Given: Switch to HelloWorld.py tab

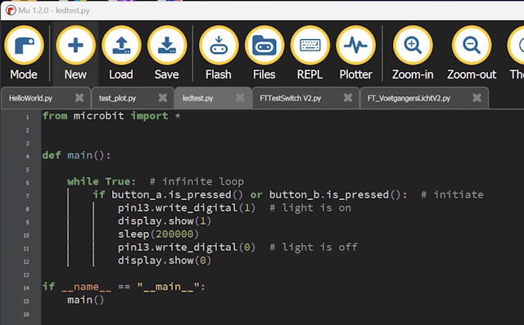Looking at the screenshot, I should pos(31,98).
